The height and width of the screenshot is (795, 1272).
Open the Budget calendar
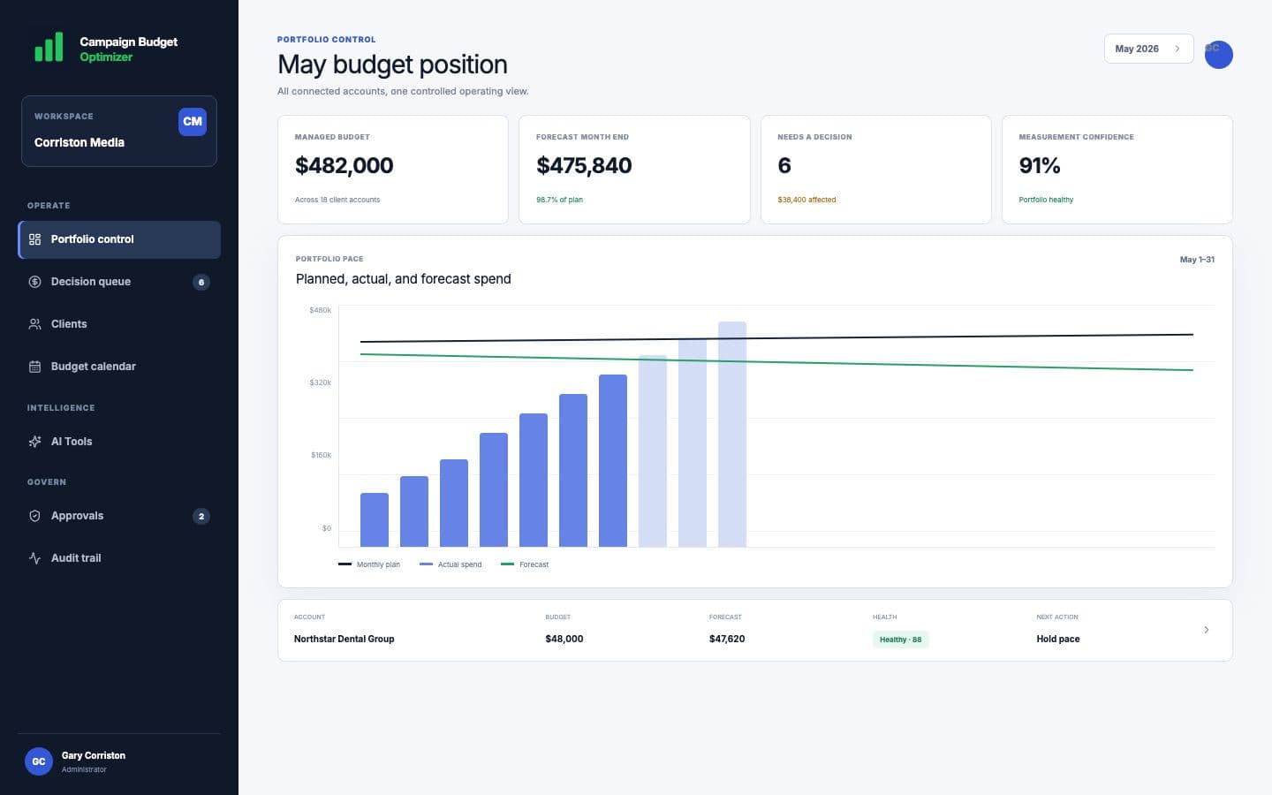coord(119,367)
